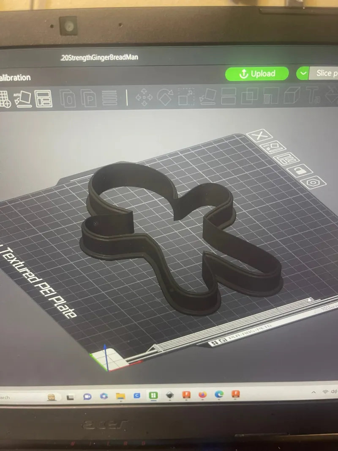Open the Wi-Fi network tray icon
338x451 pixels.
[x=325, y=392]
